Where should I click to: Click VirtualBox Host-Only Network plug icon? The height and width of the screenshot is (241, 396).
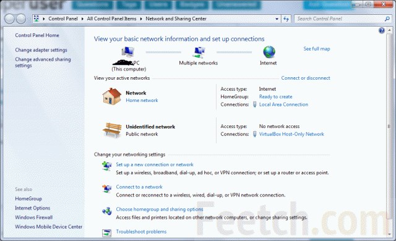coord(255,134)
